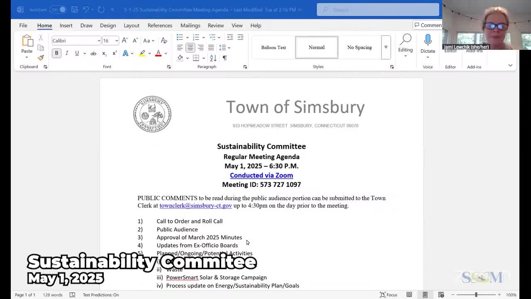Image resolution: width=531 pixels, height=299 pixels.
Task: Follow the Conducted via Zoom link
Action: click(261, 175)
